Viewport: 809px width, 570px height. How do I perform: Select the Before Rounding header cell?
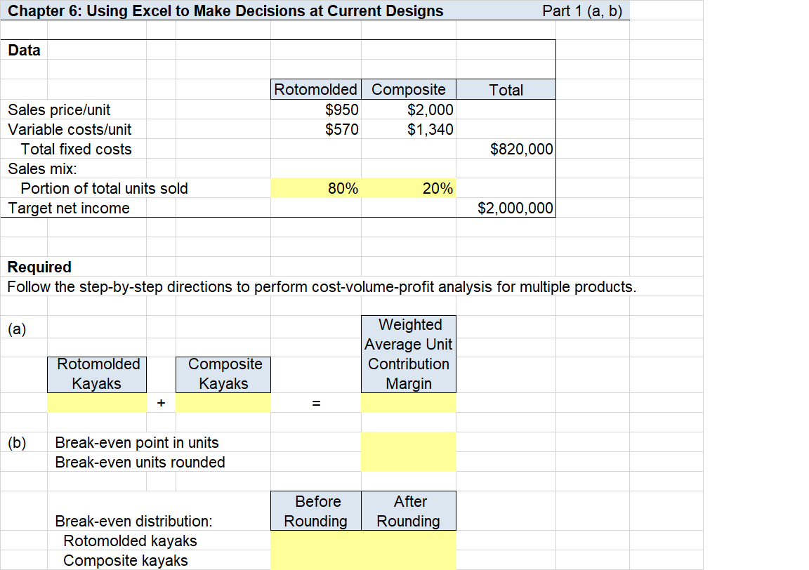click(315, 510)
